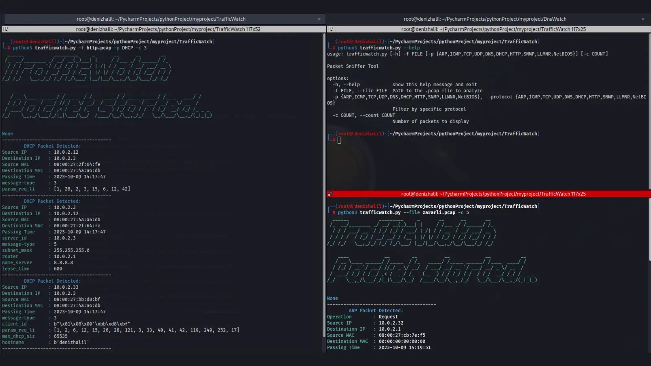Click the 'ARP Packet Detected:' header
Screen dimensions: 651x366
point(376,311)
